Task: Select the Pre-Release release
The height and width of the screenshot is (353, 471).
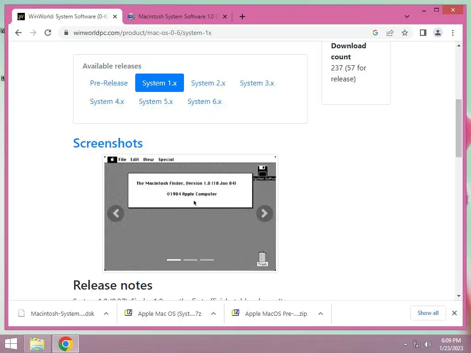Action: pos(109,83)
